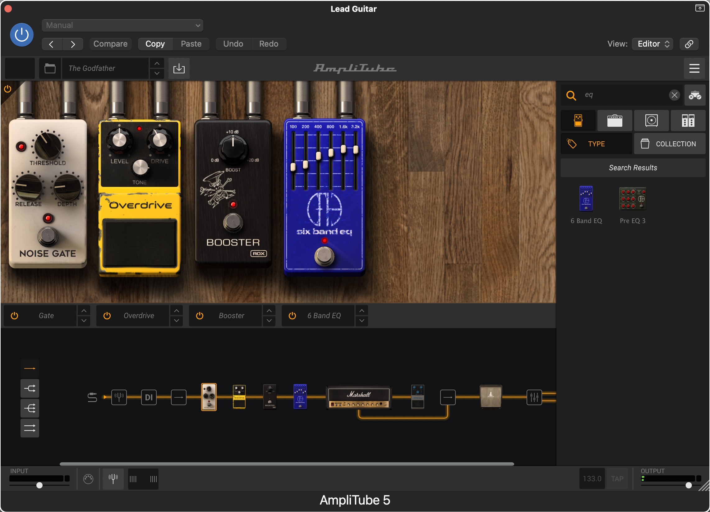This screenshot has height=512, width=710.
Task: Click the 100 Hz EQ slider handle
Action: 293,167
